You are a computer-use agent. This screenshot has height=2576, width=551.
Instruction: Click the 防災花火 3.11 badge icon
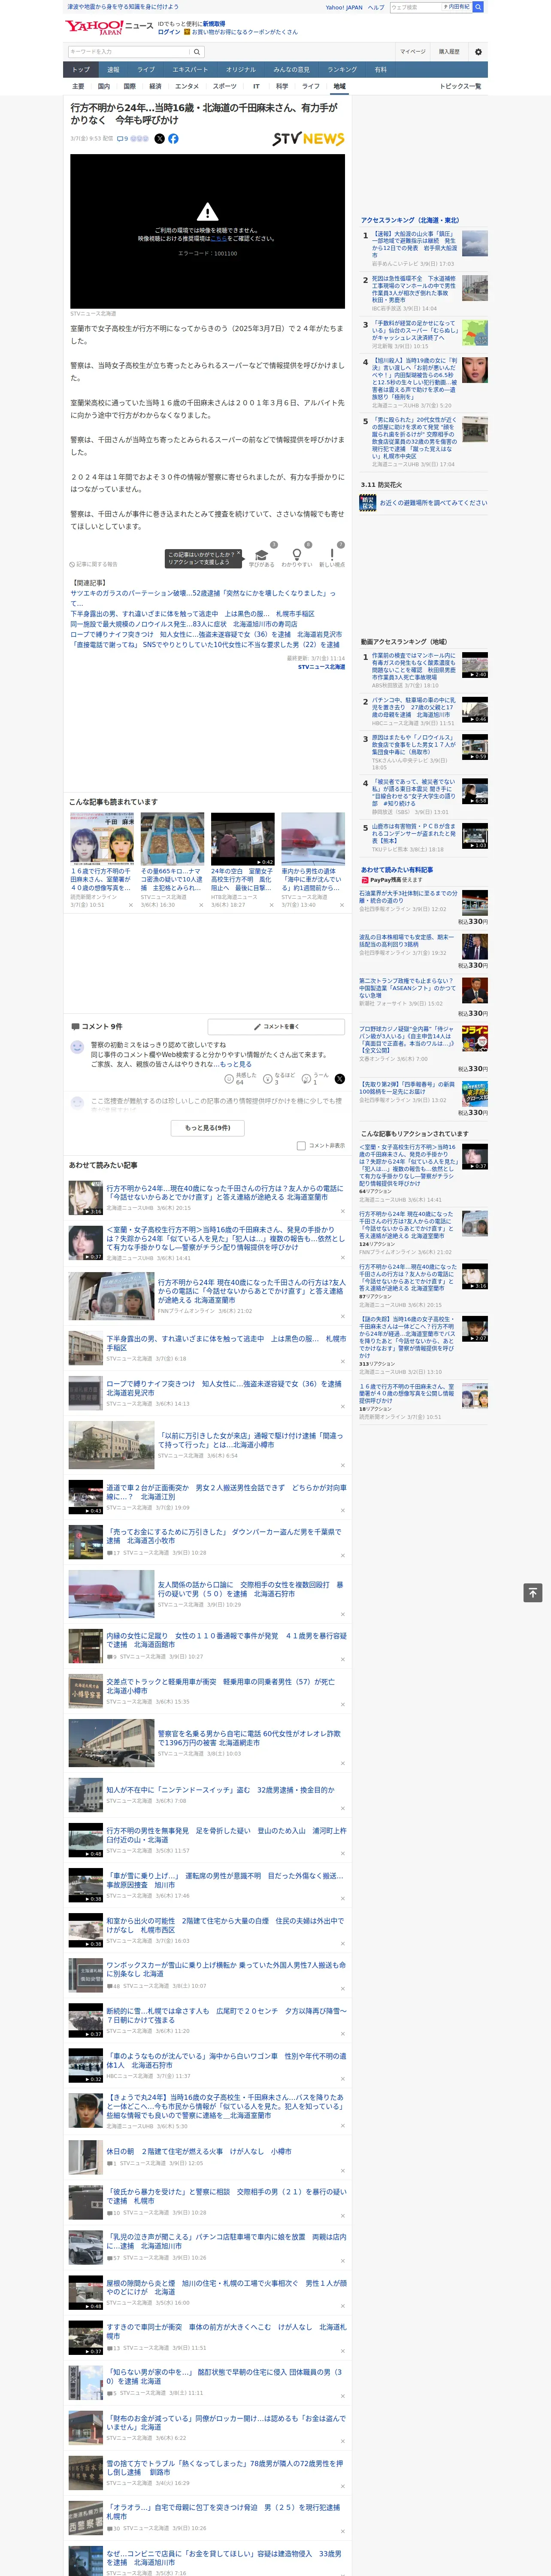(368, 503)
